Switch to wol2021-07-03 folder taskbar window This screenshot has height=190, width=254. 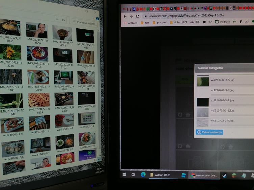pyautogui.click(x=163, y=175)
